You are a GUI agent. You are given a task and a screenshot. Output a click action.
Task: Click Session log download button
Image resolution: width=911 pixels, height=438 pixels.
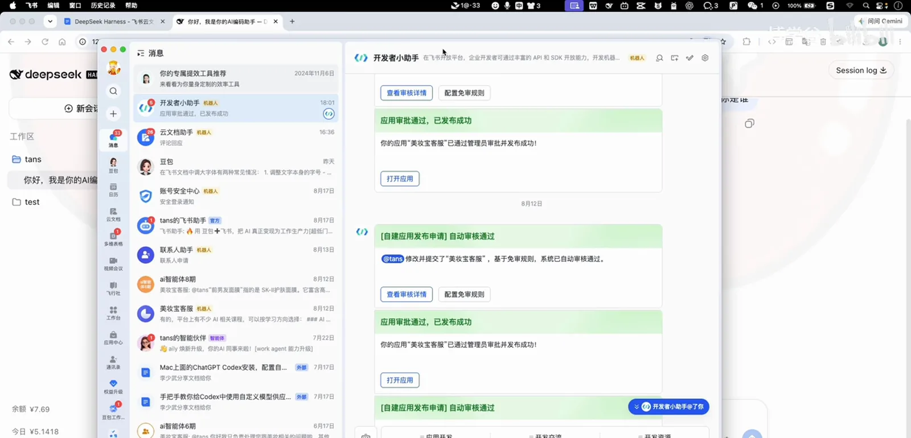(x=861, y=71)
